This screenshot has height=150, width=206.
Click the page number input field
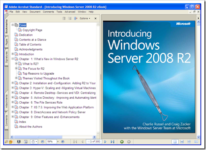point(94,142)
